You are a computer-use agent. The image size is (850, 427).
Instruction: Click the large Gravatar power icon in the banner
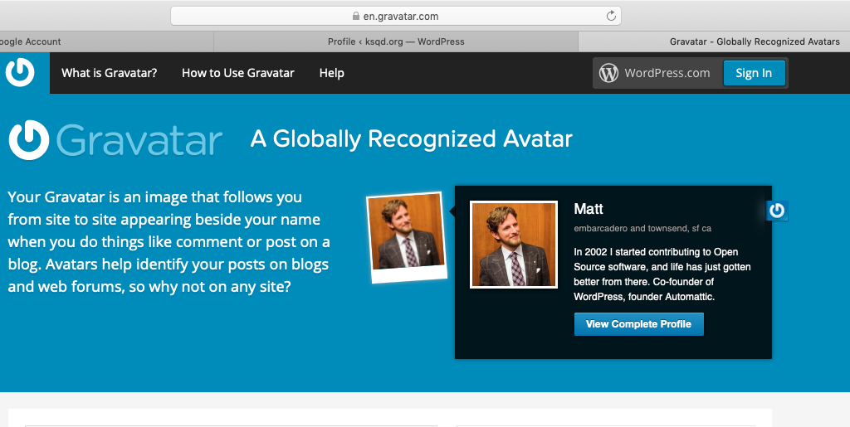[x=29, y=139]
